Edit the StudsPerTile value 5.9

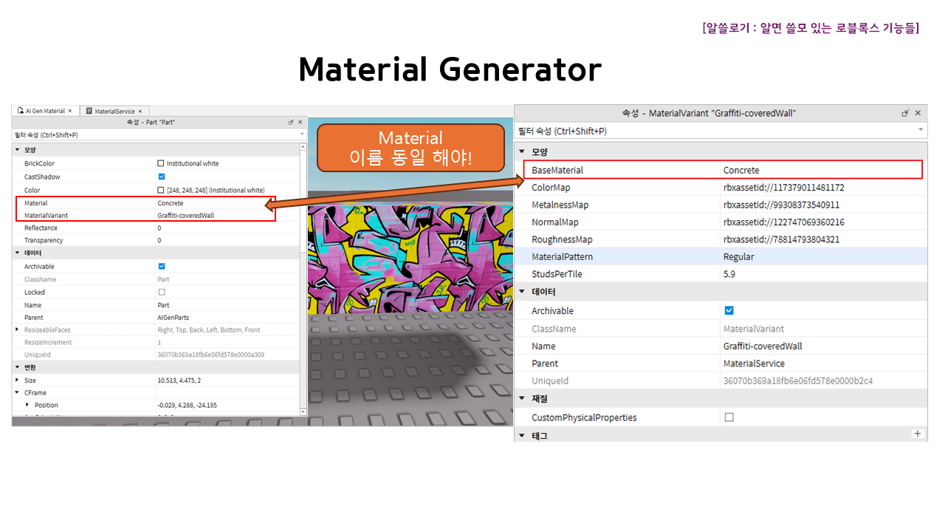[x=729, y=274]
